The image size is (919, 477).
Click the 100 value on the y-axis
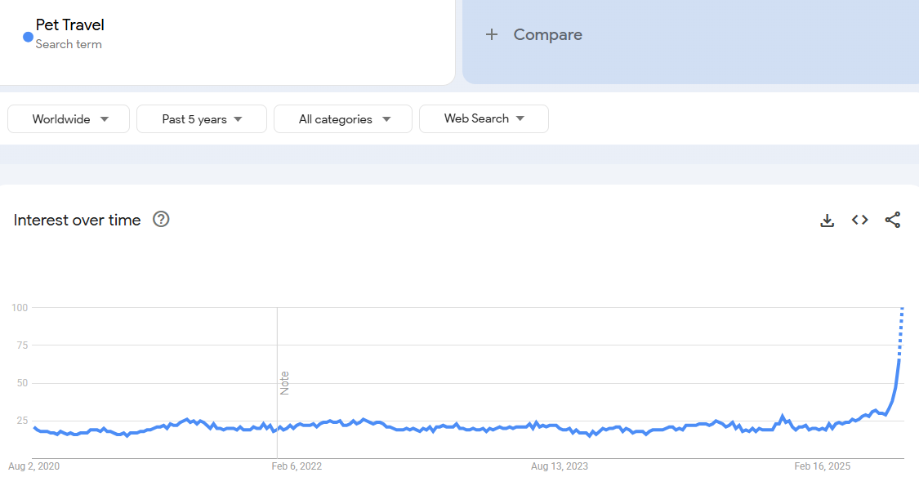20,308
